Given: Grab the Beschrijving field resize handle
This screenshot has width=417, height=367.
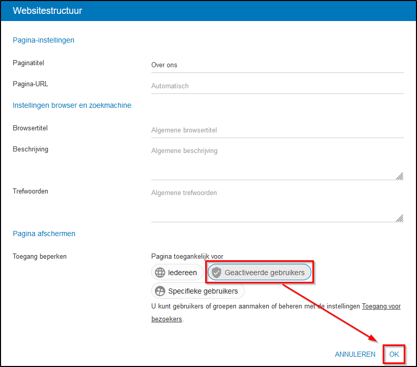Looking at the screenshot, I should (399, 176).
